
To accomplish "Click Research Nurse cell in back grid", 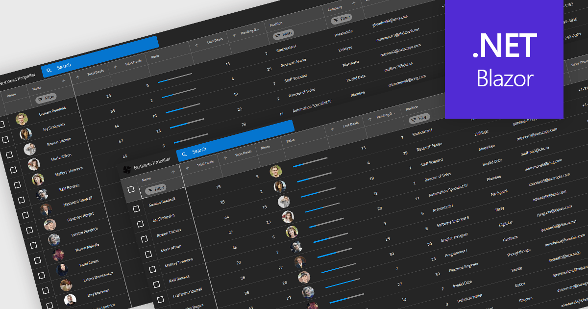I will 293,63.
